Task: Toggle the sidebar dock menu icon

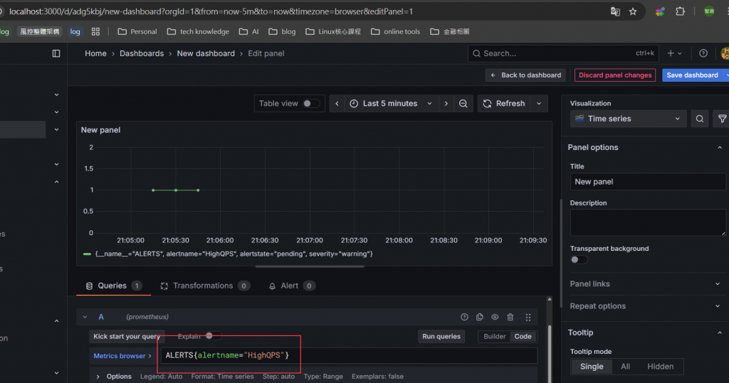Action: [56, 53]
